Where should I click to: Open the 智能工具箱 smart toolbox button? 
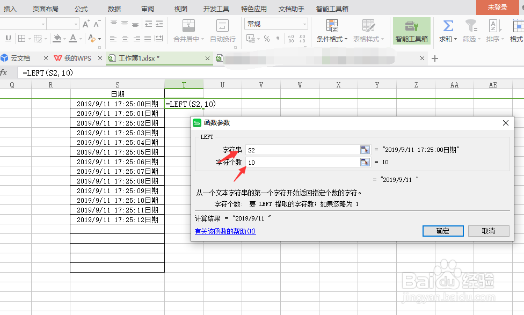point(411,31)
